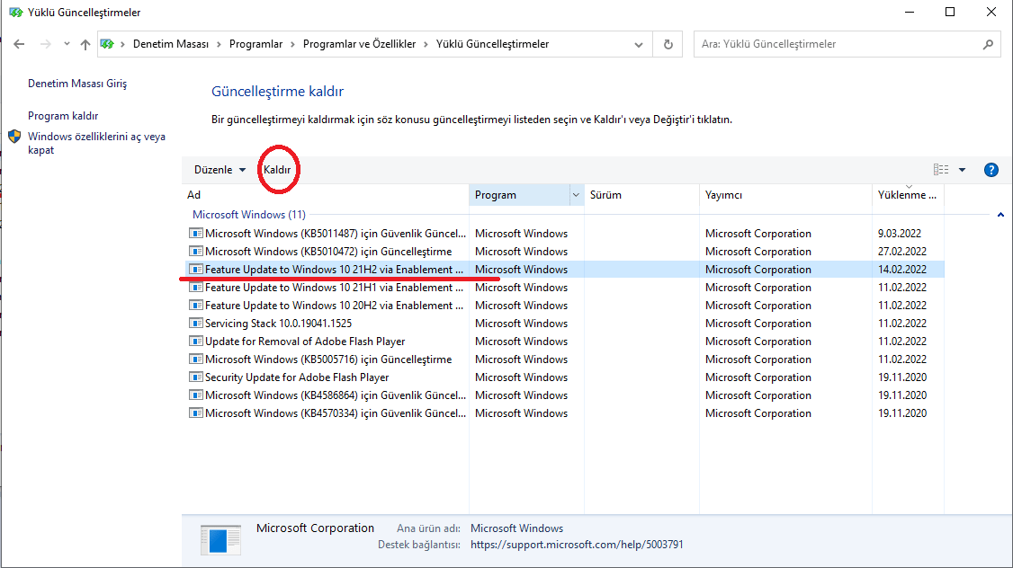Open the support.microsoft.com/help/5003791 link

pyautogui.click(x=577, y=545)
